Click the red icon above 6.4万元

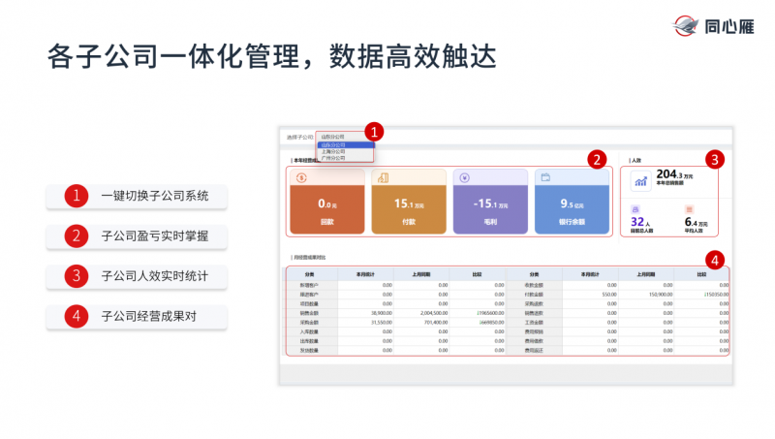click(689, 209)
